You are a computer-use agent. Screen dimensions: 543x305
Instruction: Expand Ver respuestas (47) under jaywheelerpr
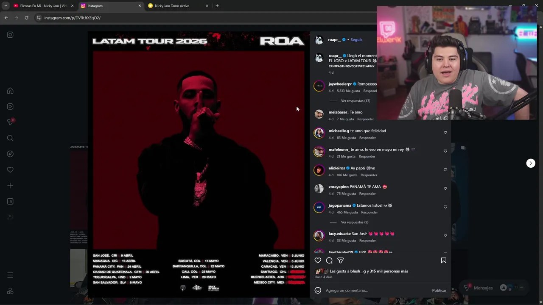[355, 101]
